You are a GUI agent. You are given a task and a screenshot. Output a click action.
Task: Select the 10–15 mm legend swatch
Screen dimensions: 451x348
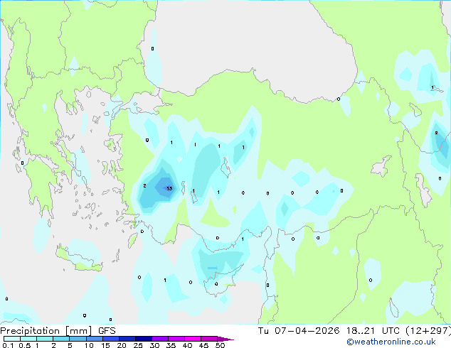click(95, 339)
